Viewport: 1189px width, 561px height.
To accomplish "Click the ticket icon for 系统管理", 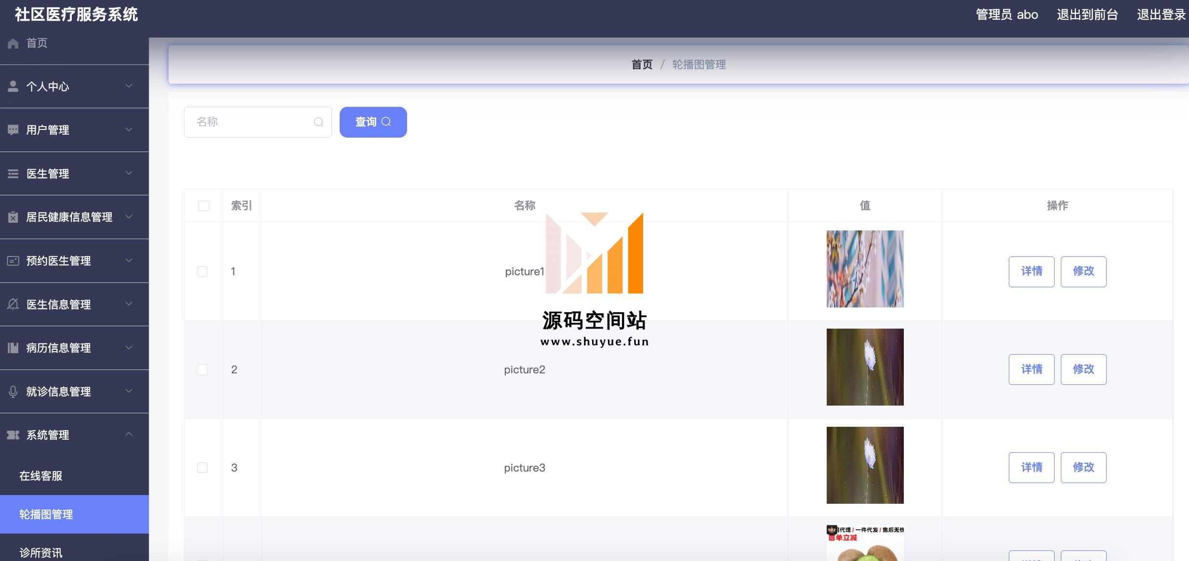I will (13, 435).
